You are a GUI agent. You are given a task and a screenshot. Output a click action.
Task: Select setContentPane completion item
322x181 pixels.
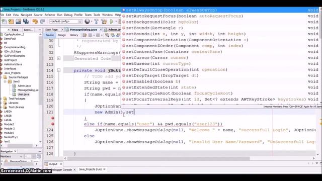click(220, 52)
